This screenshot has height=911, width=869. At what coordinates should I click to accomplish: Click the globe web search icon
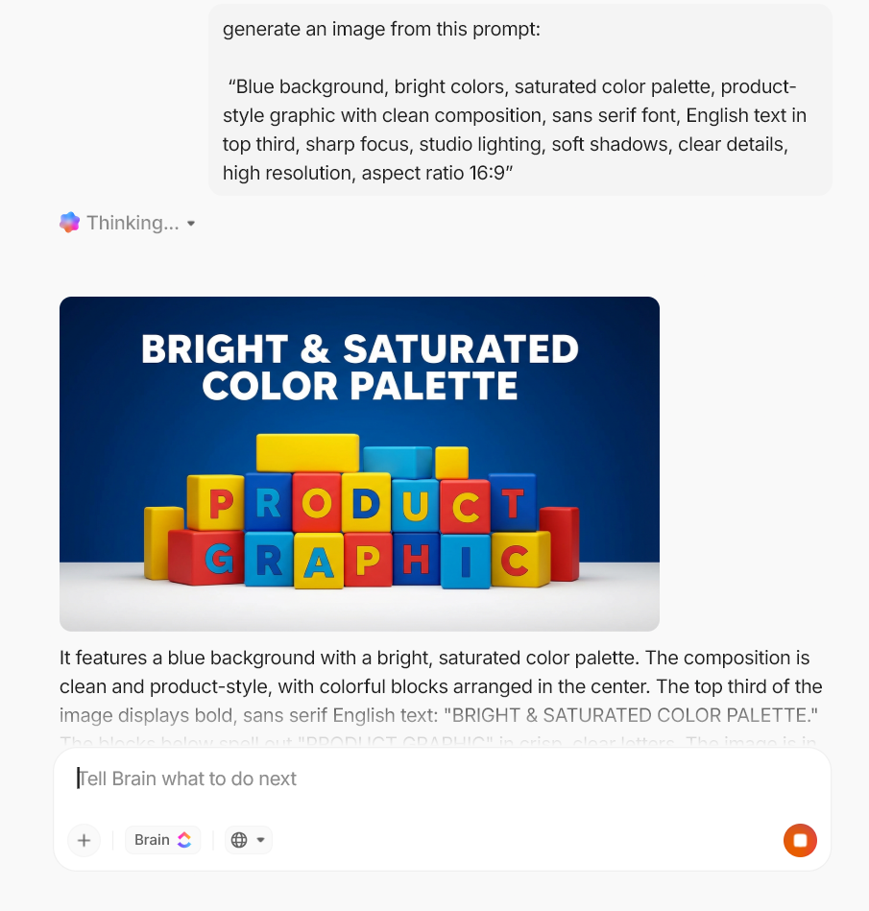pyautogui.click(x=239, y=840)
